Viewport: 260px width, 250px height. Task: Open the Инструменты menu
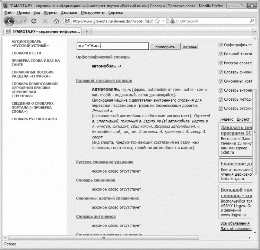(93, 12)
